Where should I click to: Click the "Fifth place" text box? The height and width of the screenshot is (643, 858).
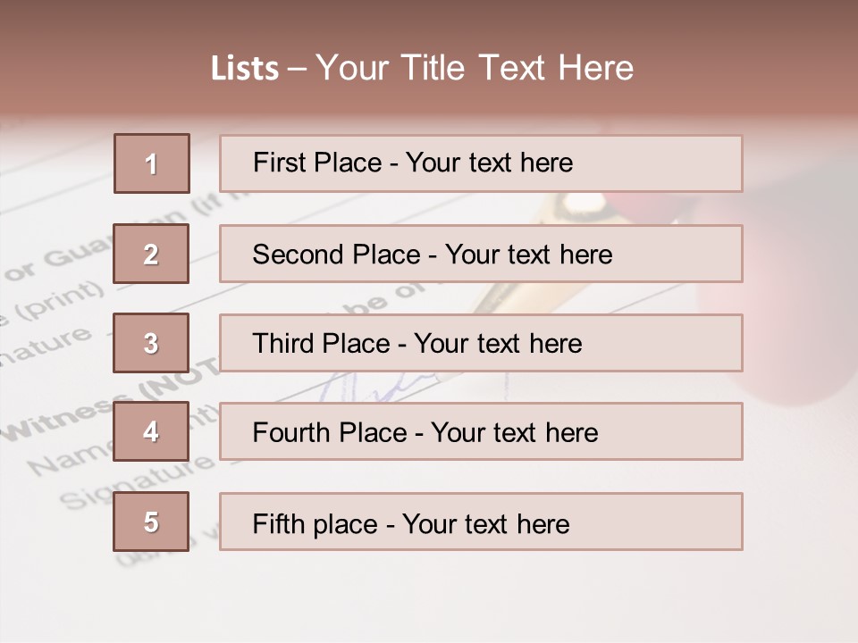pyautogui.click(x=481, y=522)
